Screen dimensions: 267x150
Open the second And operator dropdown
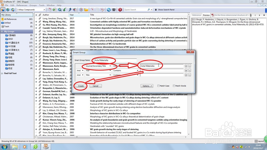pos(83,75)
